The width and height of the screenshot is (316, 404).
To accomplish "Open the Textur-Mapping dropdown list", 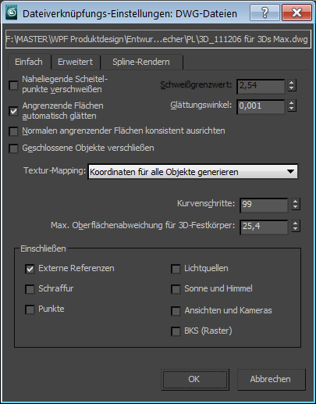I will click(x=193, y=172).
